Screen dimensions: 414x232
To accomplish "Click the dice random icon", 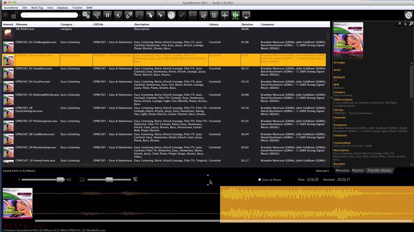I will (203, 15).
